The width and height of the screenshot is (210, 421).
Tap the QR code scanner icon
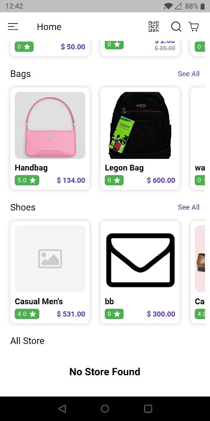pos(154,27)
